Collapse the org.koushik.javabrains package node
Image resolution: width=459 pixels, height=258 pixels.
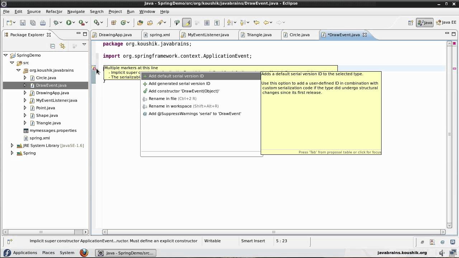(x=19, y=70)
